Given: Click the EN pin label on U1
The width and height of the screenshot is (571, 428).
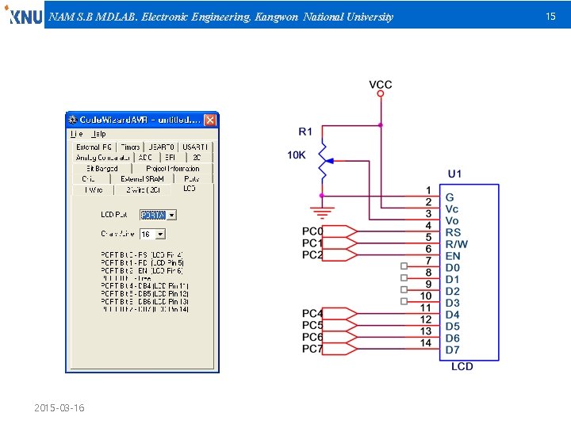Looking at the screenshot, I should [453, 256].
